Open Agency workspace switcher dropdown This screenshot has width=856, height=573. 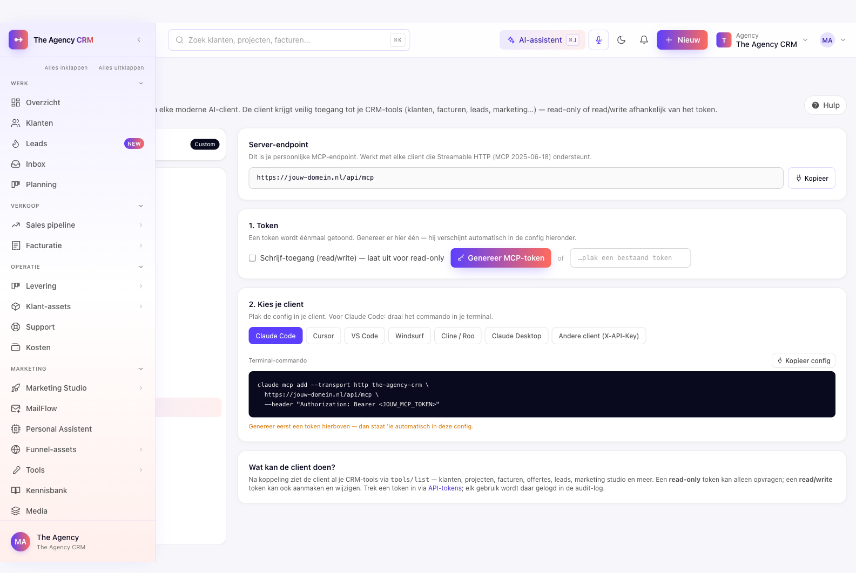[x=762, y=40]
